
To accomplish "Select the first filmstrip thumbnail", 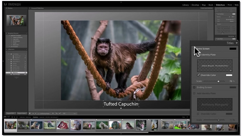I will (x=10, y=125).
